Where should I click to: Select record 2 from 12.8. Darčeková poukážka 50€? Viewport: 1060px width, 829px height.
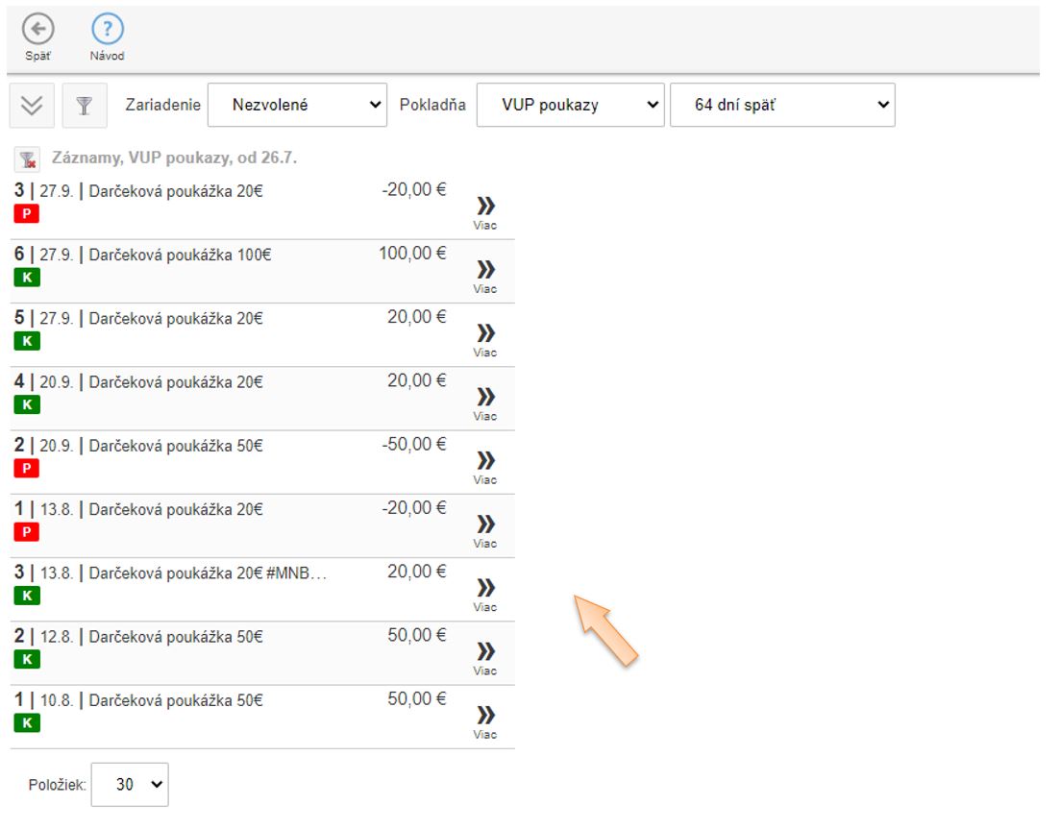point(175,637)
